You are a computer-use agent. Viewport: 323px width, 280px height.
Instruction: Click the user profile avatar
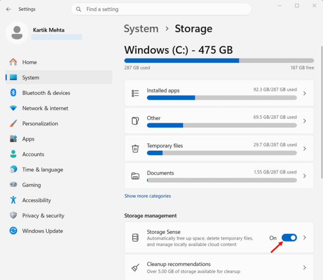pyautogui.click(x=17, y=33)
